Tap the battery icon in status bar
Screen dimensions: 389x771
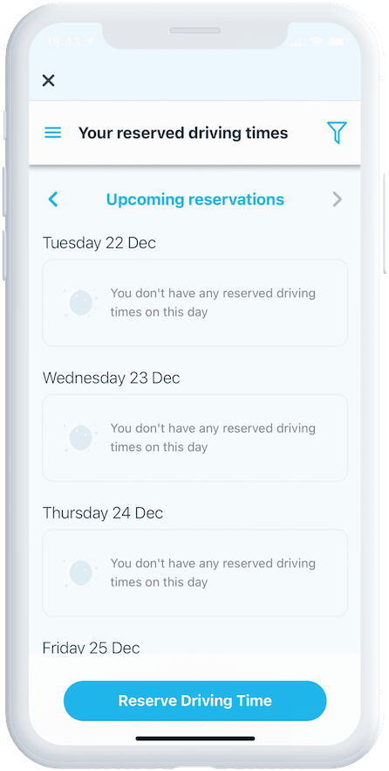(x=338, y=43)
